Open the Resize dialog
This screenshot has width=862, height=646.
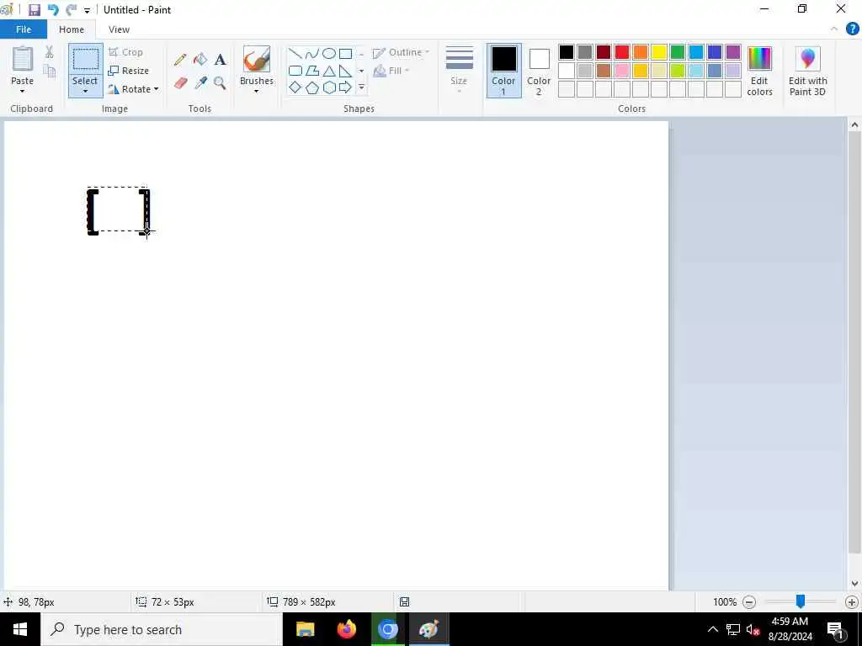pyautogui.click(x=129, y=71)
